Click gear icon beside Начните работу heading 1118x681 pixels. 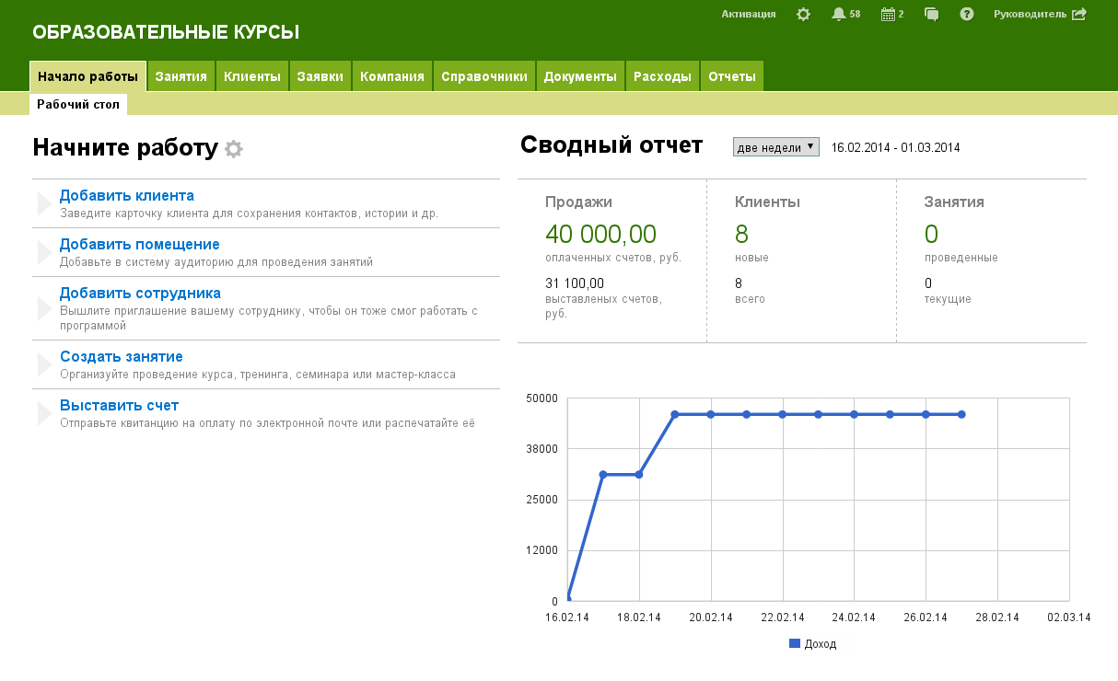coord(234,149)
